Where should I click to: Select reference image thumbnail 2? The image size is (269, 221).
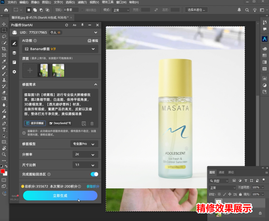(58, 70)
